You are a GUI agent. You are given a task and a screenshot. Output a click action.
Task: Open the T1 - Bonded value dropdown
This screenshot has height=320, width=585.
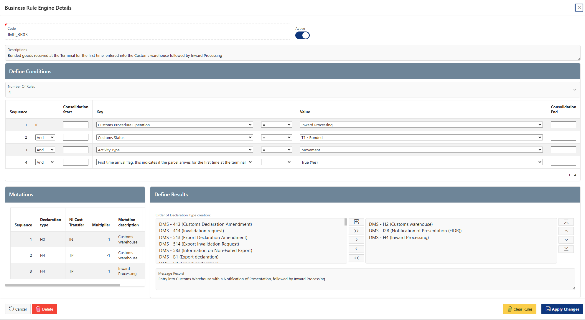(x=421, y=137)
